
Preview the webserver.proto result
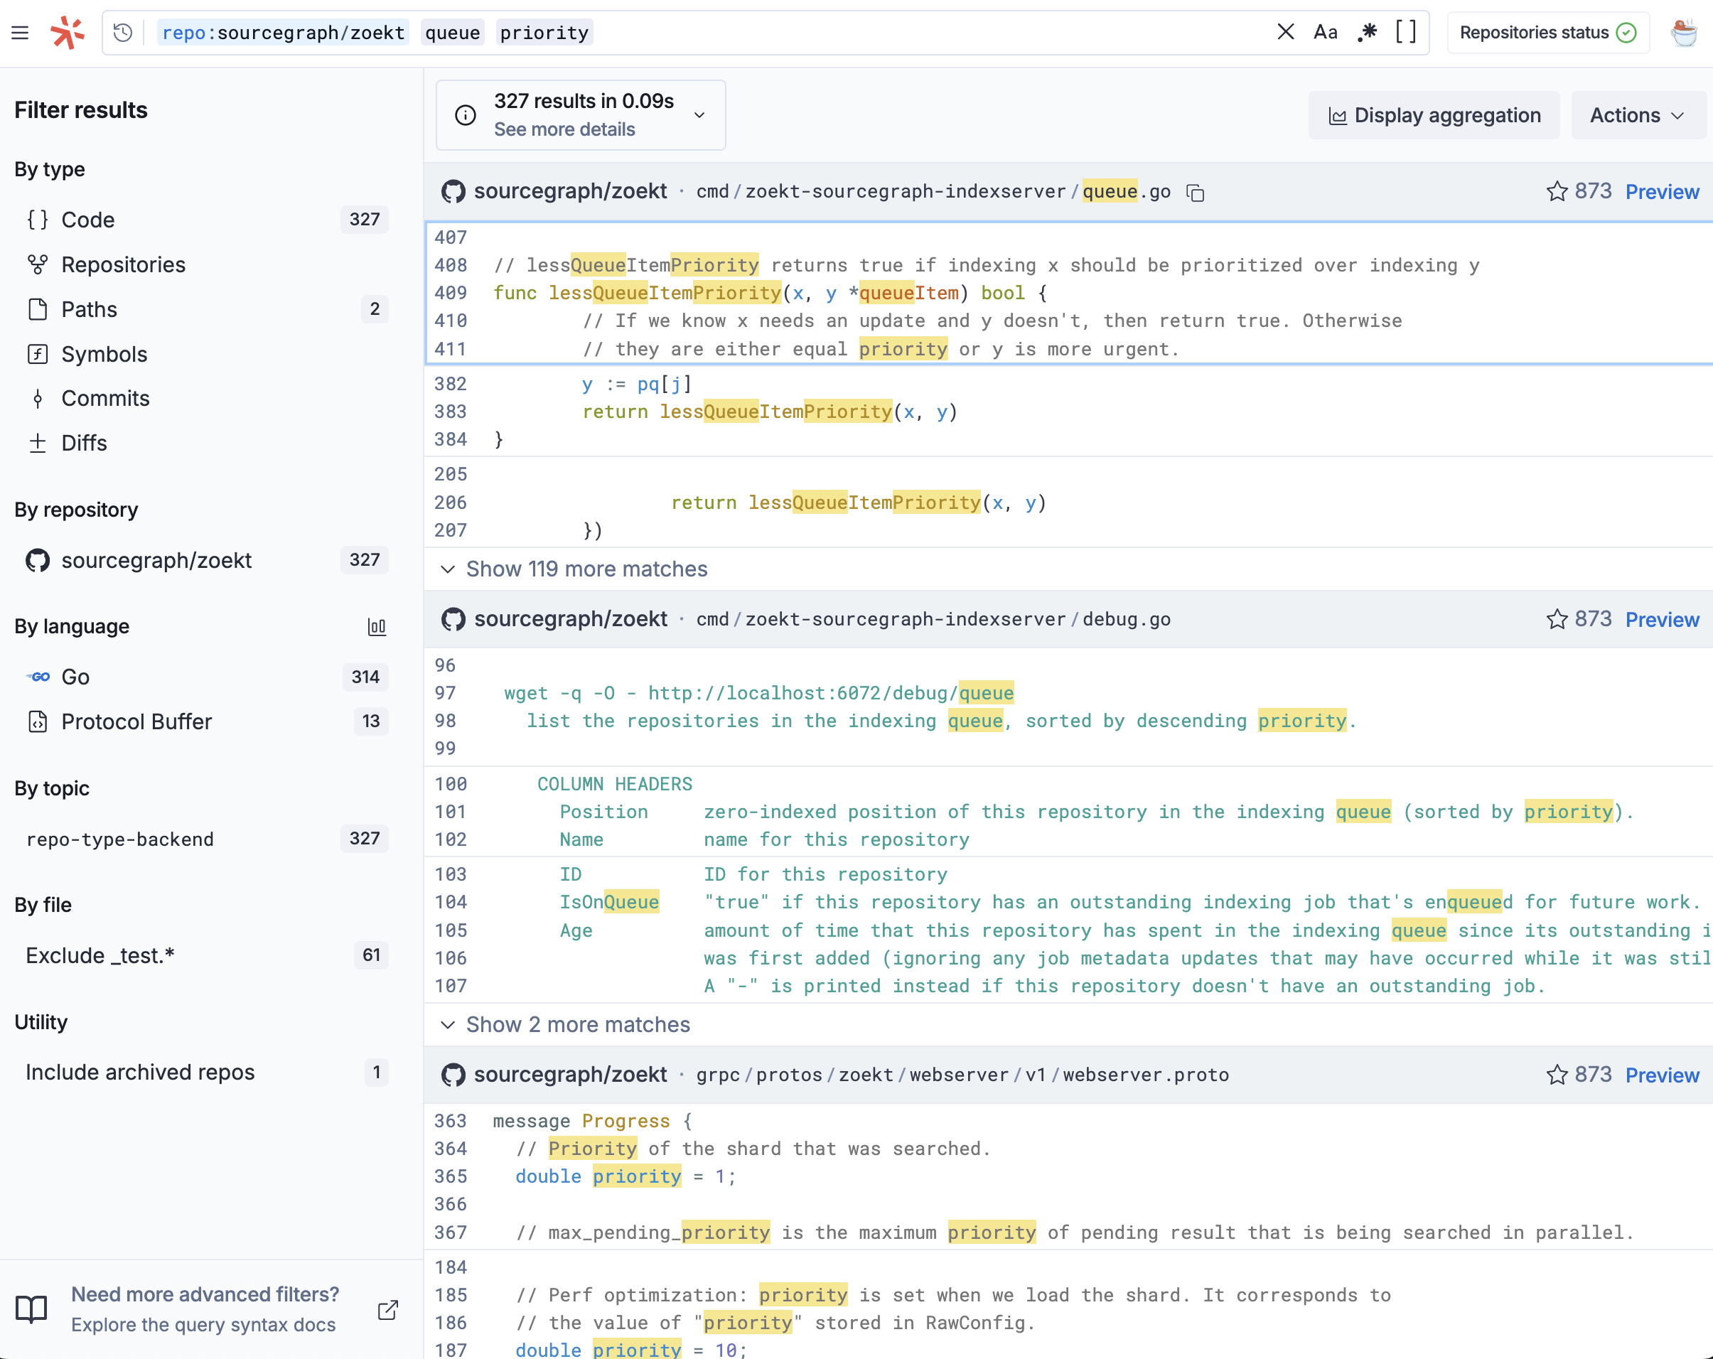(1661, 1075)
